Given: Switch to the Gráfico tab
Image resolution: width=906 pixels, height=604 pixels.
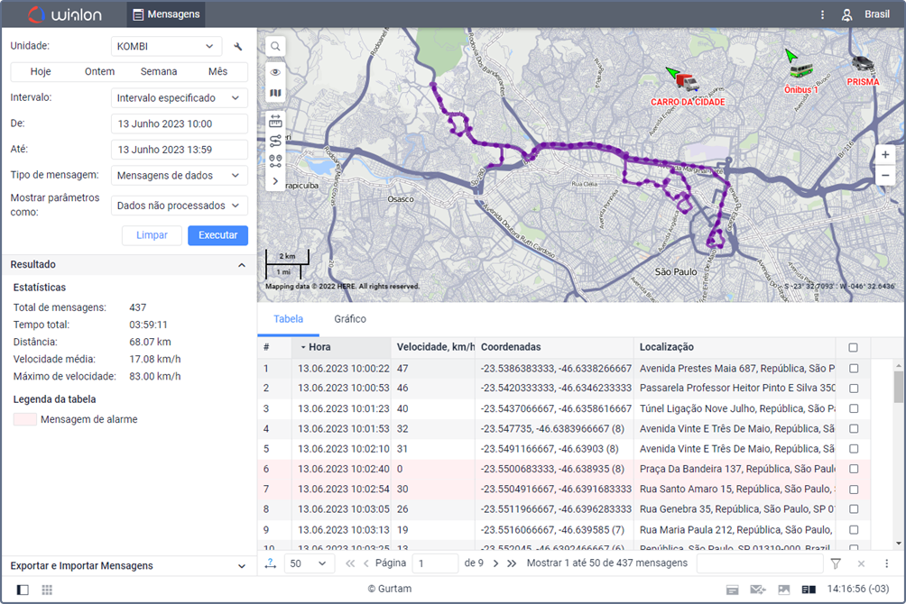Looking at the screenshot, I should [x=349, y=319].
